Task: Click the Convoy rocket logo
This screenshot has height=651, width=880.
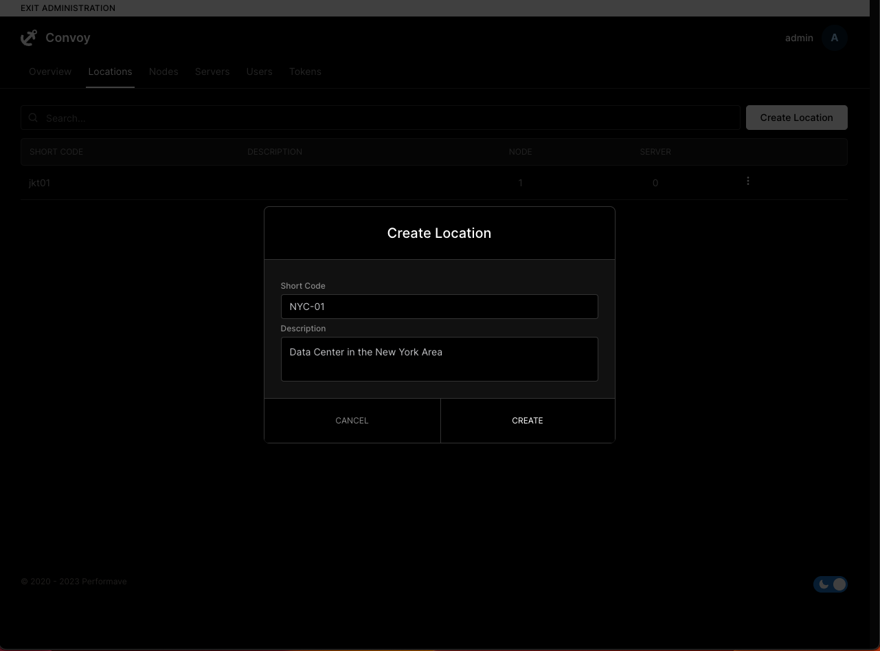Action: (x=28, y=38)
